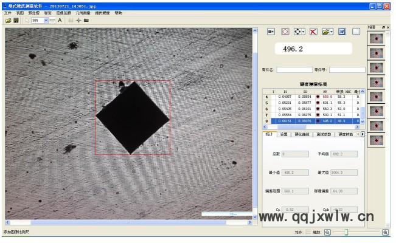Click the open file folder toolbar icon
This screenshot has height=243, width=396.
pyautogui.click(x=9, y=21)
